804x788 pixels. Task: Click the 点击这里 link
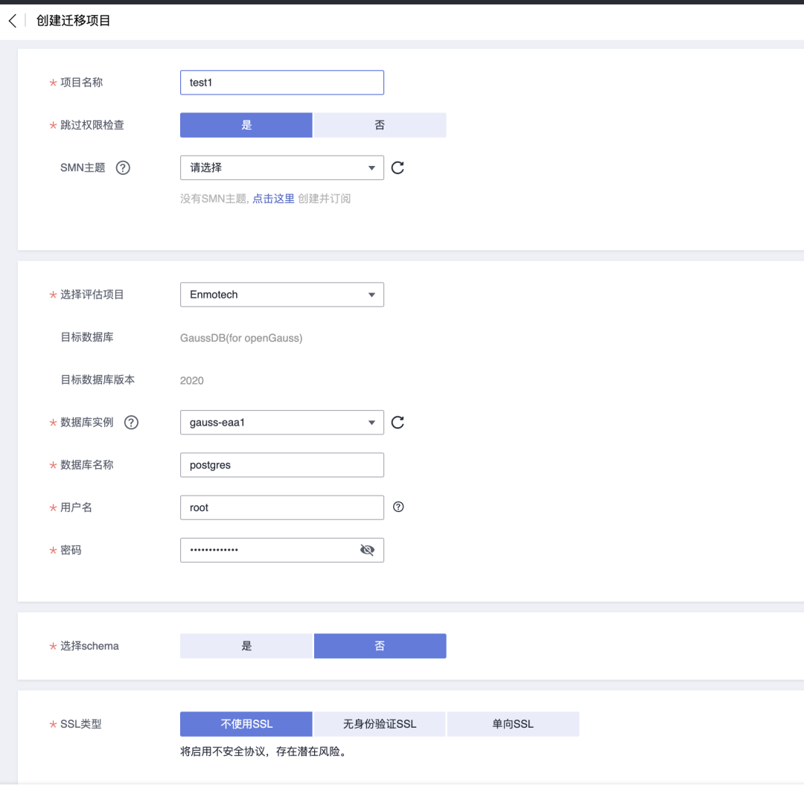click(273, 199)
